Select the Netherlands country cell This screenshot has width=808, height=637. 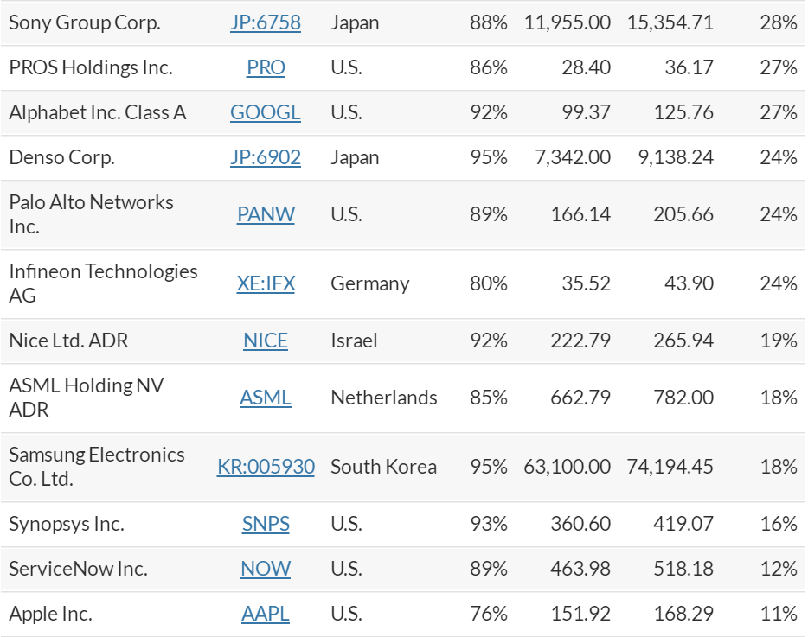pyautogui.click(x=383, y=398)
